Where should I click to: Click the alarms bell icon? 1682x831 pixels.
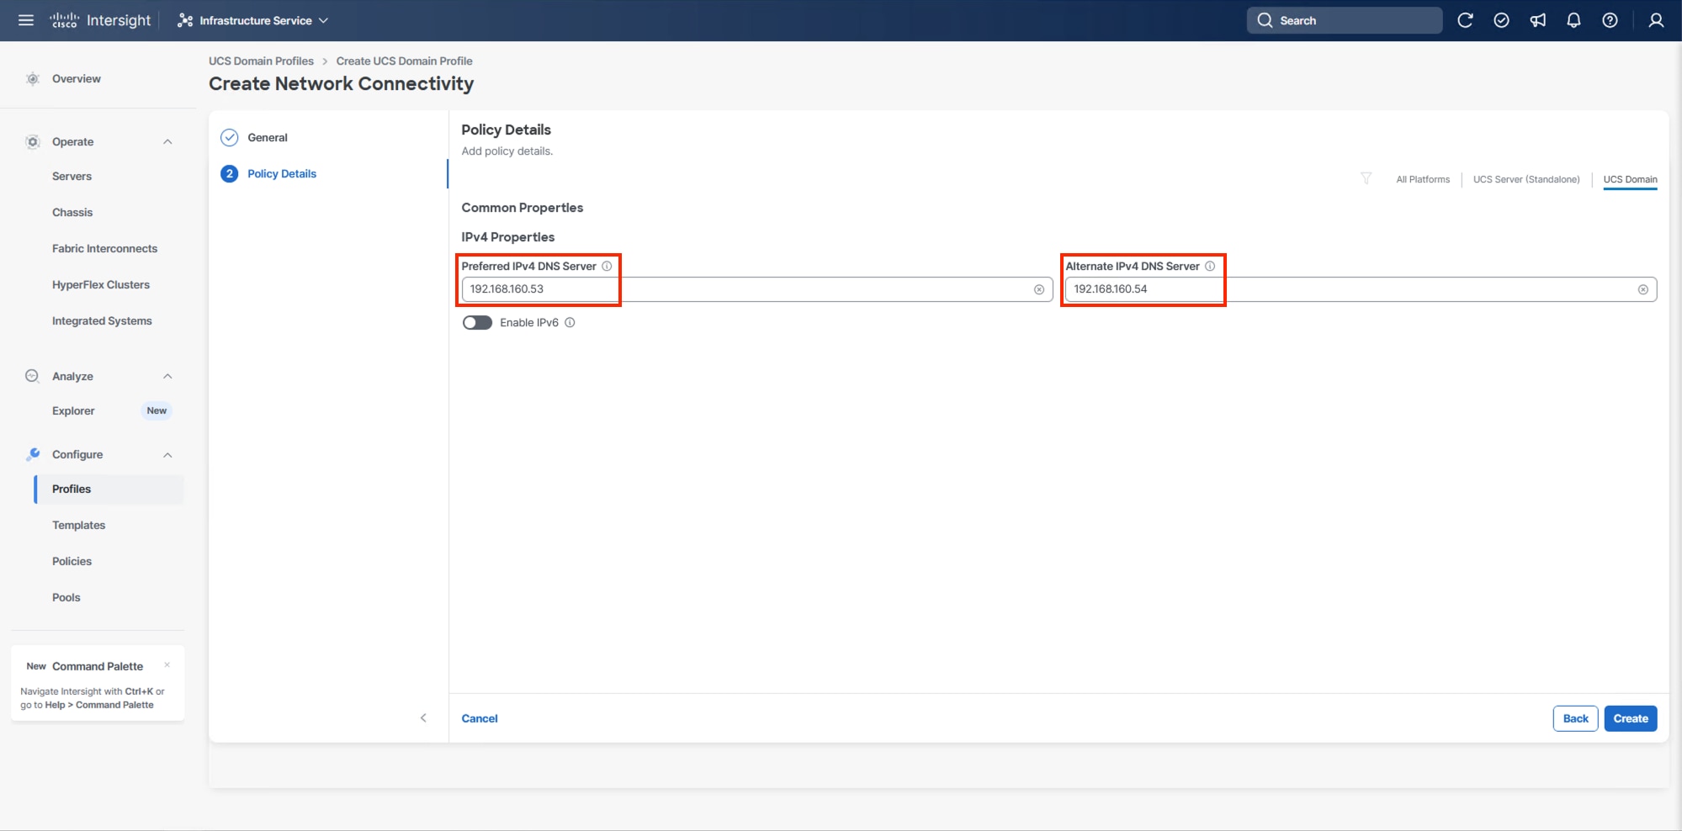pos(1573,19)
